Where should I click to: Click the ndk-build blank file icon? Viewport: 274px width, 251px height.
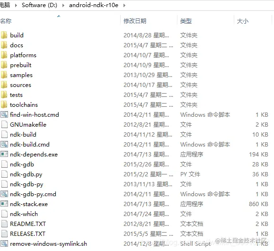4,134
